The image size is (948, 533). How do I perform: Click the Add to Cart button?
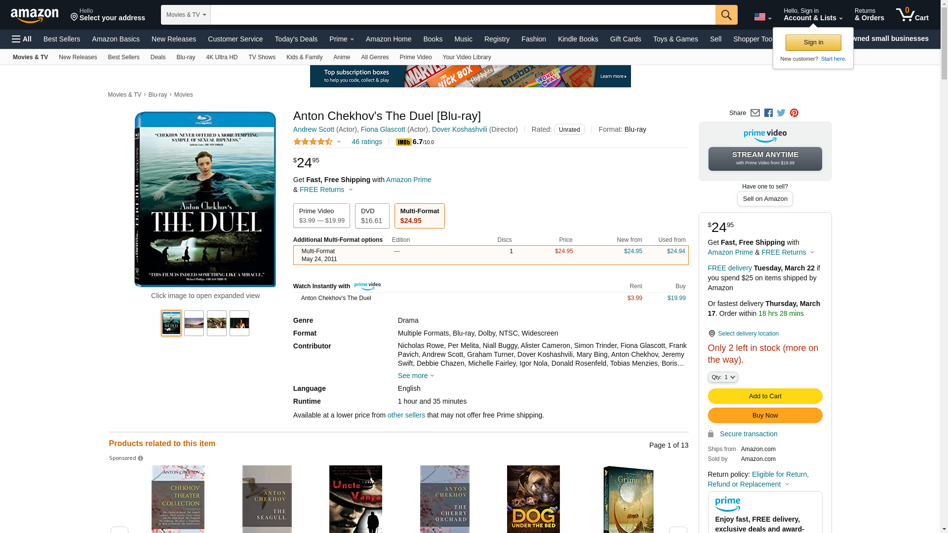coord(765,396)
